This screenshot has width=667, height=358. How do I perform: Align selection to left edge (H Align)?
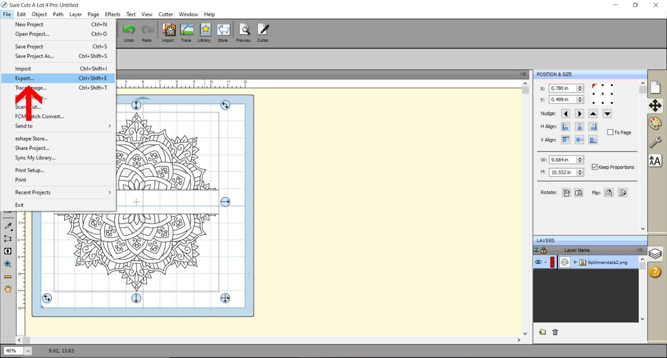coord(566,127)
